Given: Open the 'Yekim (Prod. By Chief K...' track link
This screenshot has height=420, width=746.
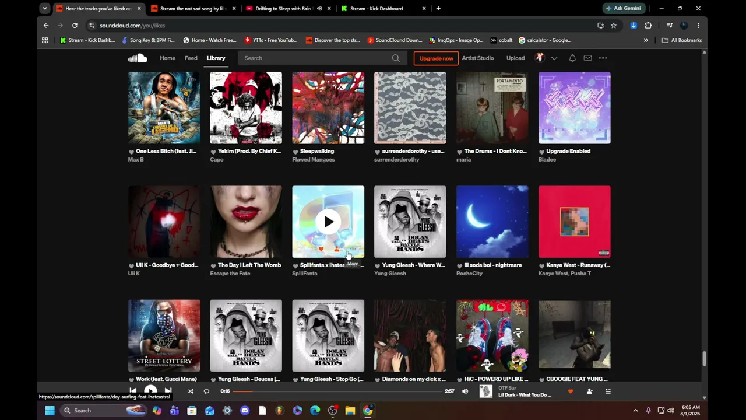Looking at the screenshot, I should (250, 151).
